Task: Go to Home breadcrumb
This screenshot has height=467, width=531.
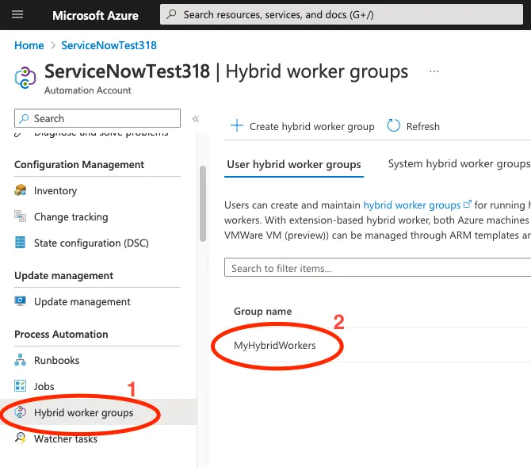Action: coord(29,45)
